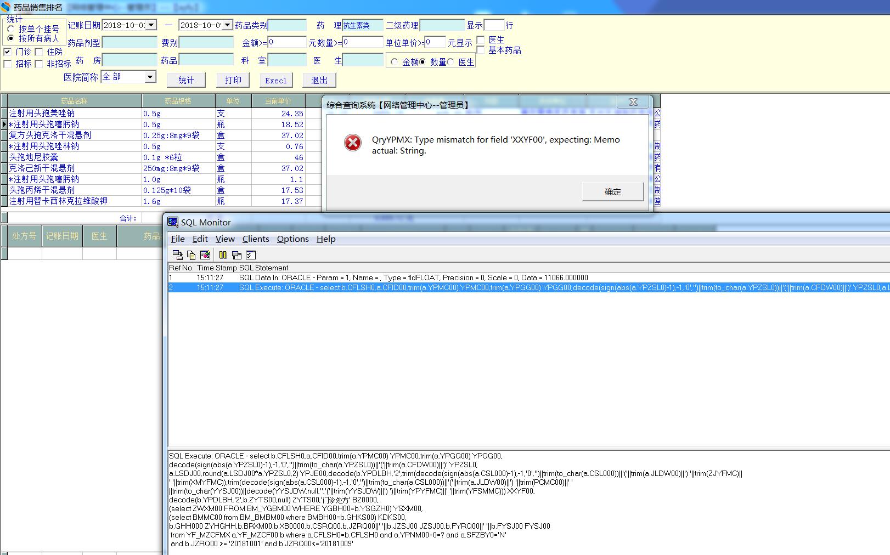This screenshot has width=890, height=555.
Task: Click the 当前单价 column header
Action: click(x=278, y=101)
